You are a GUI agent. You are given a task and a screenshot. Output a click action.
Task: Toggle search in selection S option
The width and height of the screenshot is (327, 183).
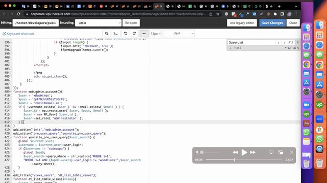(x=298, y=48)
